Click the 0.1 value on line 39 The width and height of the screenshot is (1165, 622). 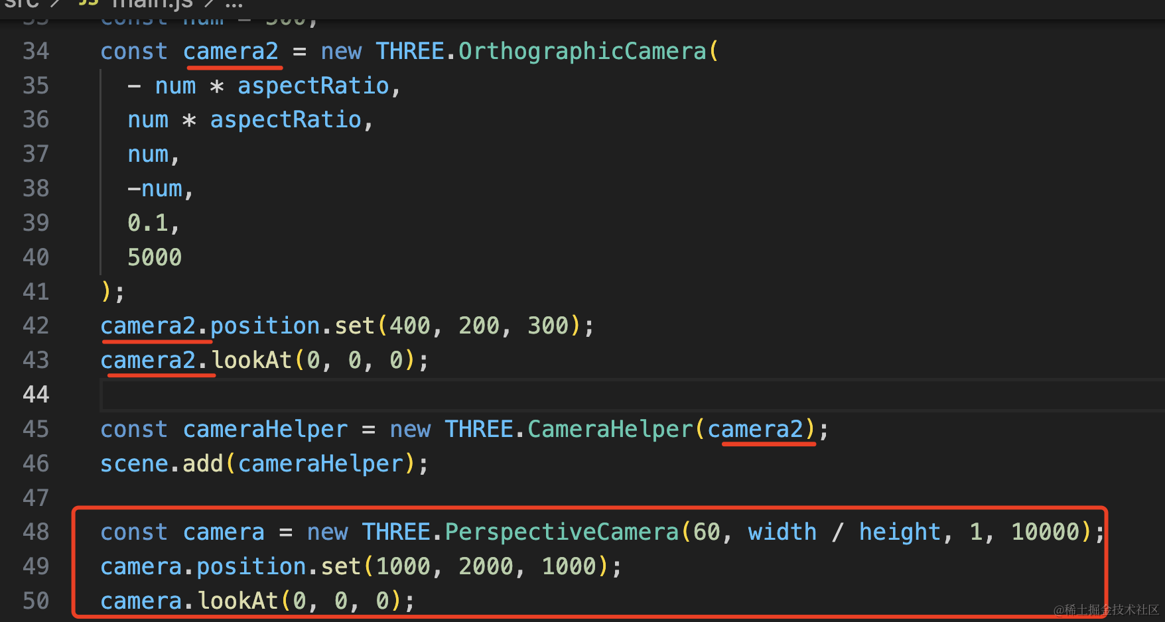tap(147, 223)
